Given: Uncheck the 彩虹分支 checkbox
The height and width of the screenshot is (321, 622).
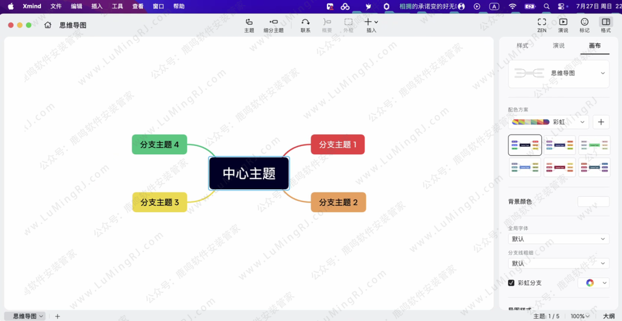Looking at the screenshot, I should coord(511,283).
